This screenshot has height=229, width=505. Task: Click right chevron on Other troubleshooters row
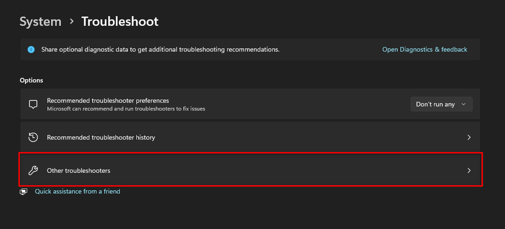(469, 170)
